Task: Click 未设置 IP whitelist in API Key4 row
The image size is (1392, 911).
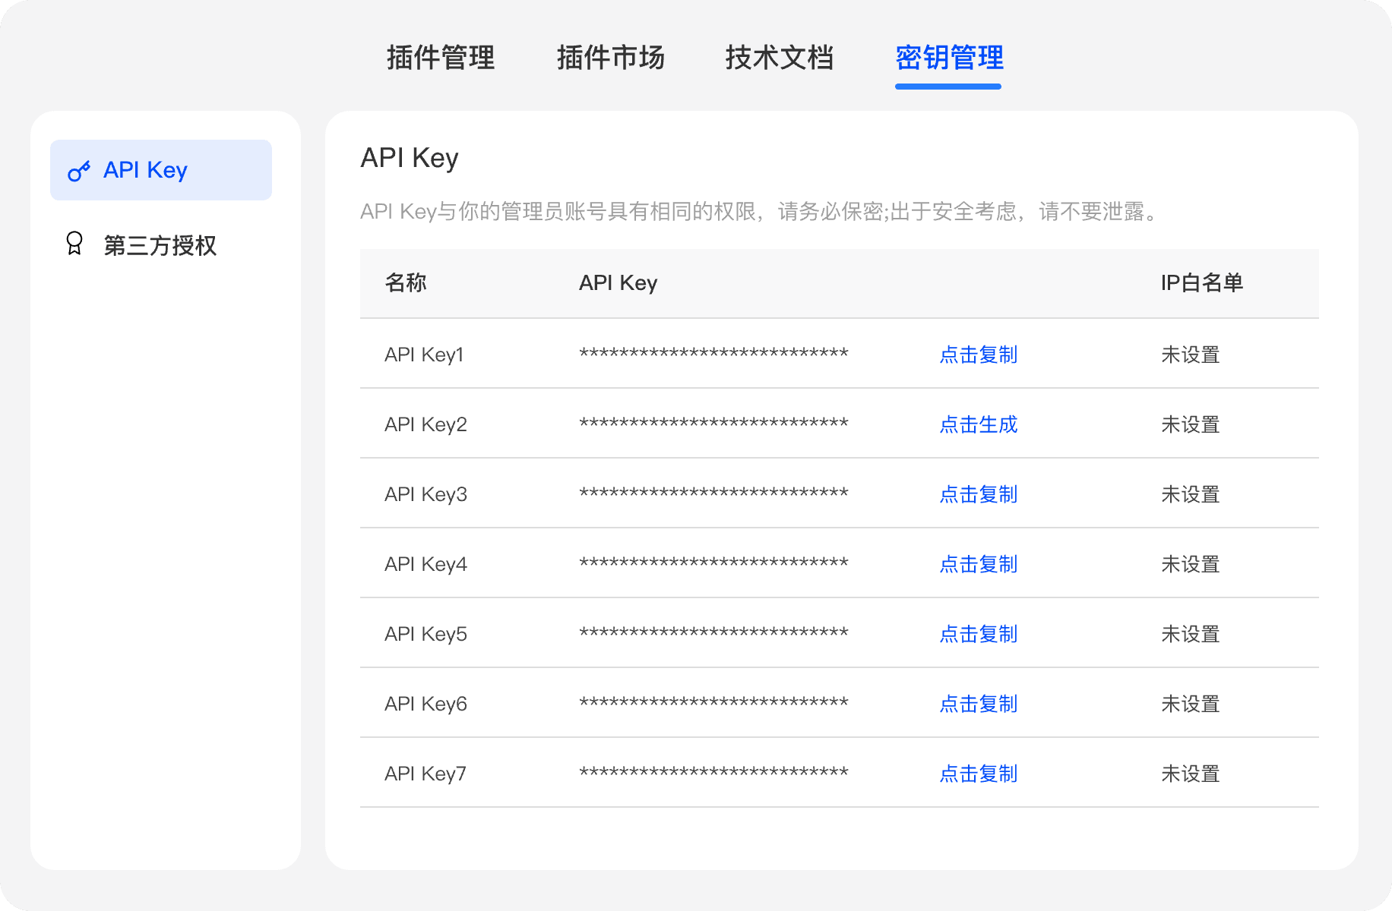Action: pos(1190,564)
